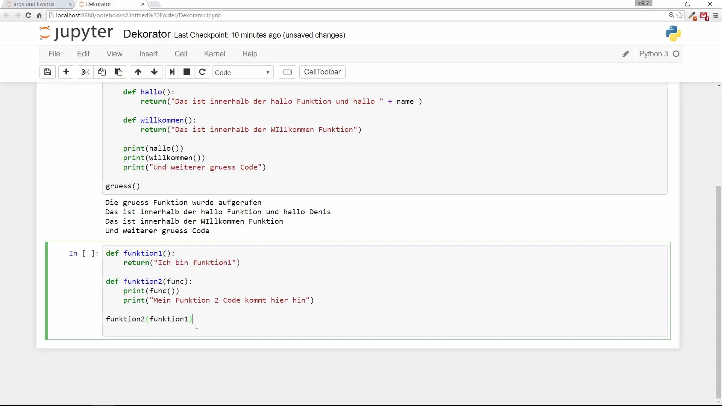Open the cell type Code dropdown
This screenshot has height=406, width=722.
point(243,72)
